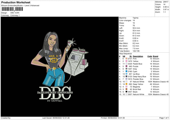Pick the Black swatch in stop 14

click(x=126, y=92)
